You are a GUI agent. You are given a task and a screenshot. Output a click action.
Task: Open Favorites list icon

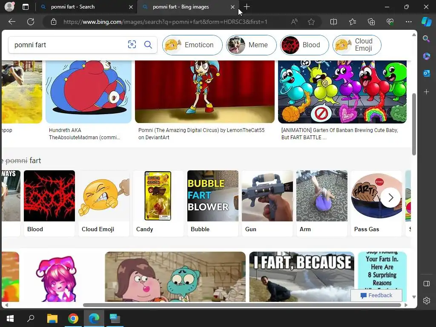point(352,22)
